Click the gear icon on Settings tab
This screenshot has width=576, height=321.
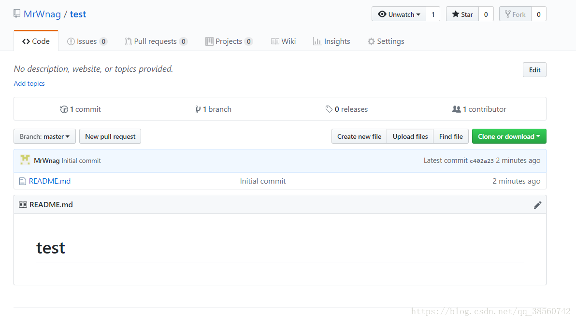372,41
